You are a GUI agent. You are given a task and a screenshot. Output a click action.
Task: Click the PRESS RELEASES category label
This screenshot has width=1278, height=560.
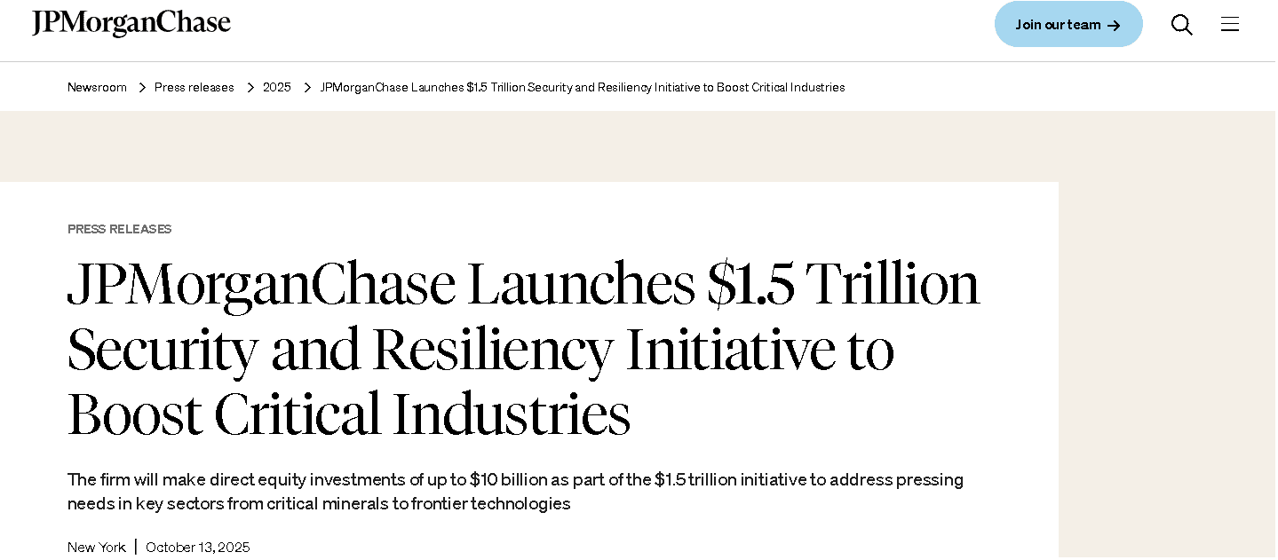pos(120,229)
